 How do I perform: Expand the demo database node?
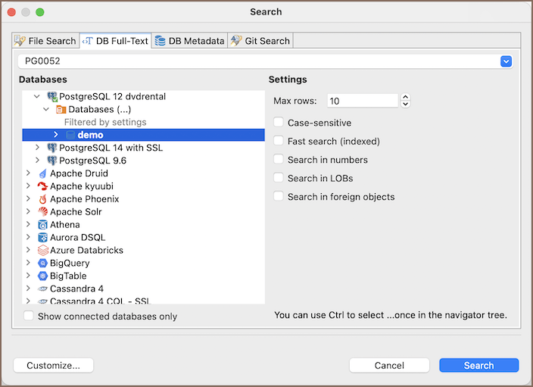tap(56, 135)
